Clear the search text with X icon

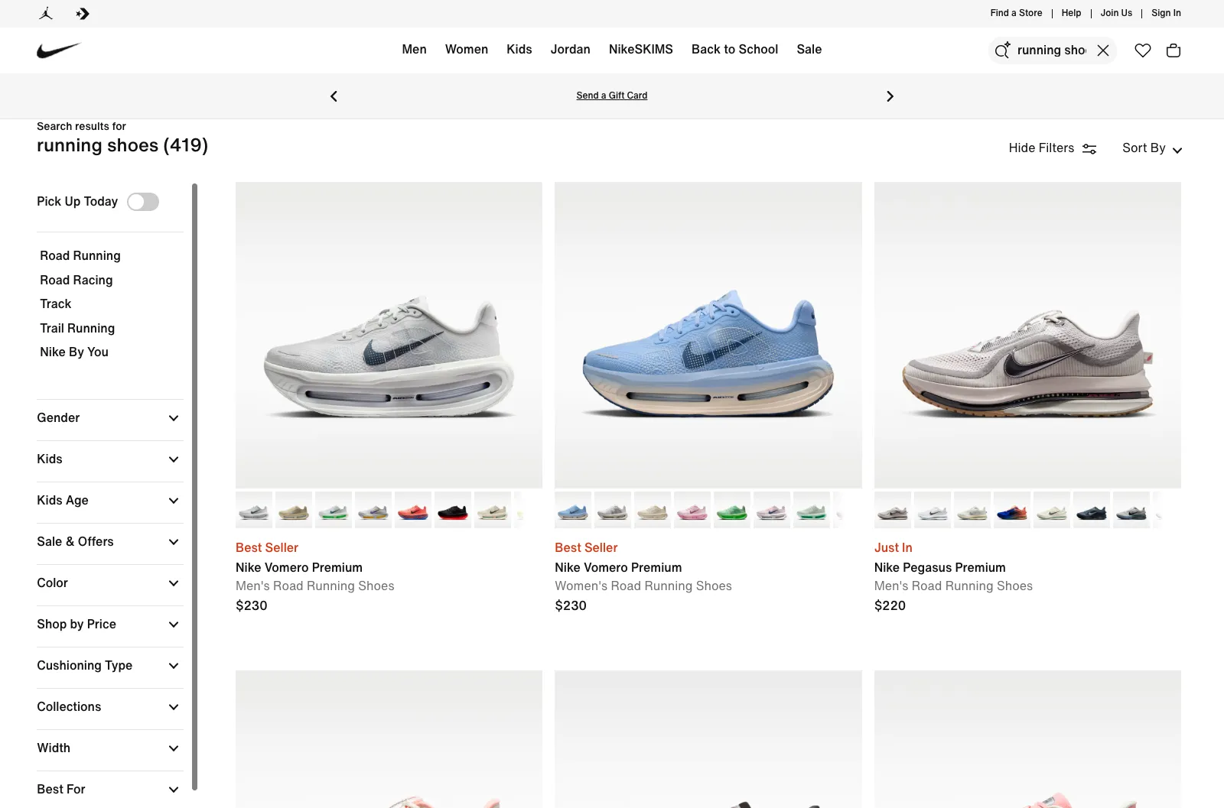click(1103, 50)
